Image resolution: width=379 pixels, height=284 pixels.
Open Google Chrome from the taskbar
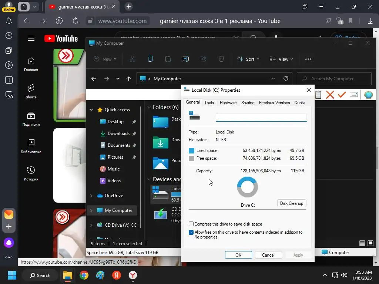point(84,275)
